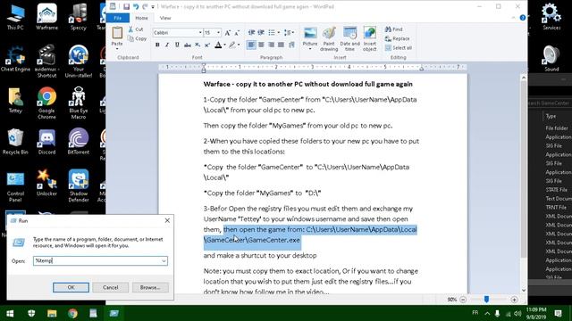
Task: Toggle underline formatting in WordPad
Action: click(x=177, y=45)
